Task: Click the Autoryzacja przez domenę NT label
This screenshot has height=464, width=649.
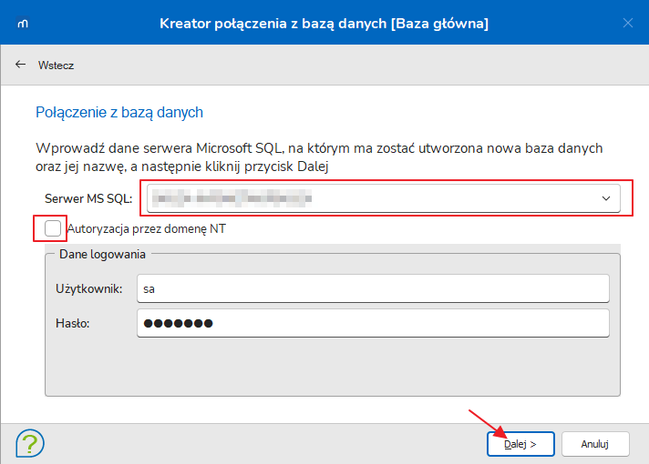Action: click(147, 228)
